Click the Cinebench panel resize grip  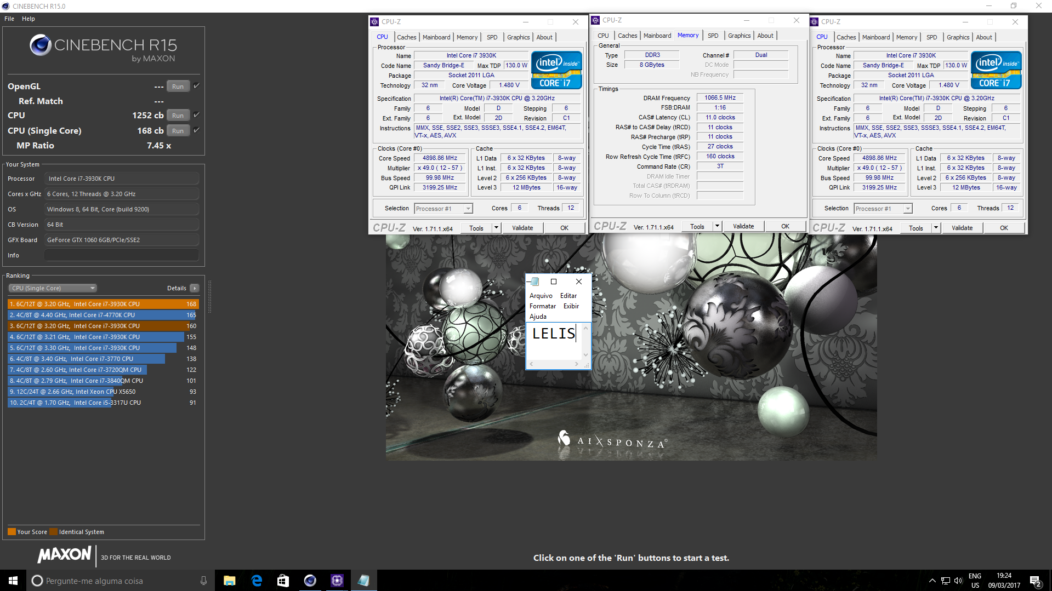click(209, 296)
